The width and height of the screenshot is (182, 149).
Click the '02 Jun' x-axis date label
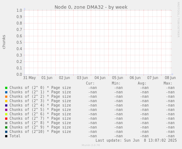64,78
